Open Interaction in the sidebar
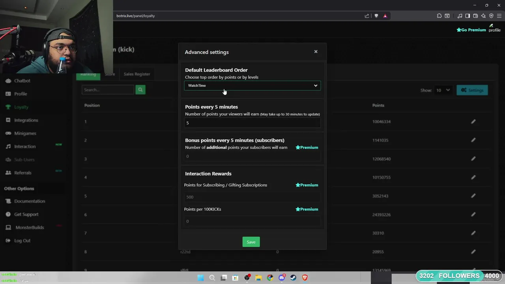The image size is (505, 284). [25, 146]
